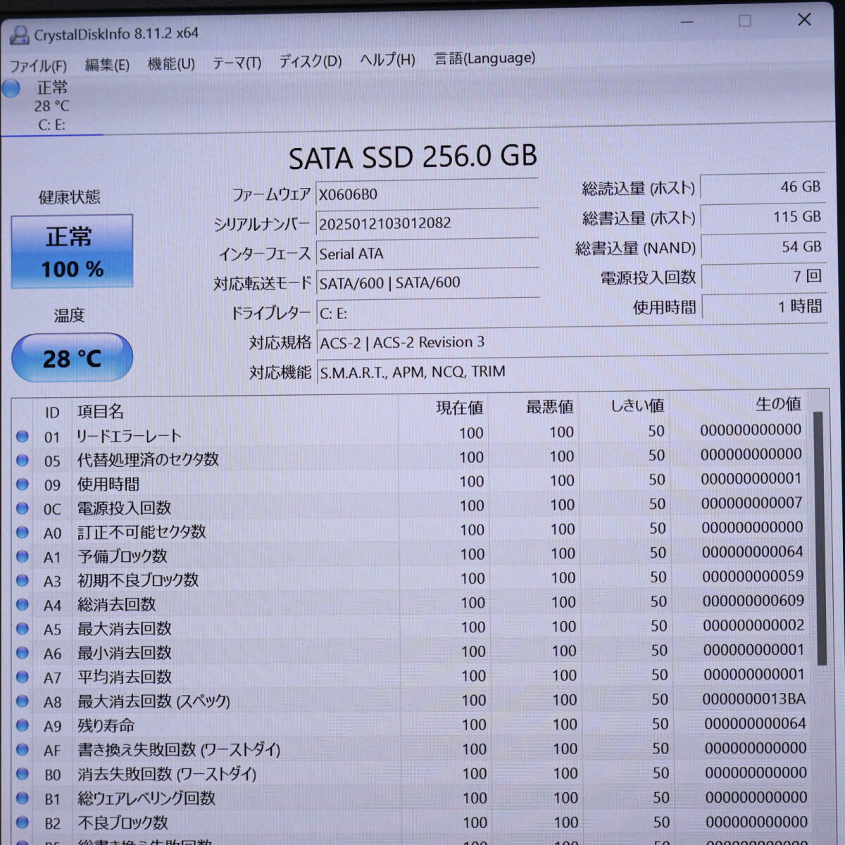
Task: Click the transfer mode field SATA/600 | SATA/600
Action: coord(427,282)
